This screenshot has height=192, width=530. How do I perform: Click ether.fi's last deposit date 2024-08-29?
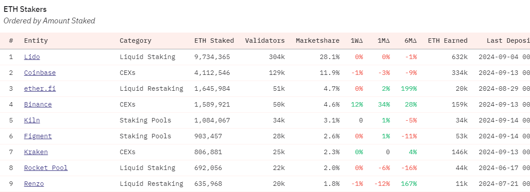pos(504,89)
